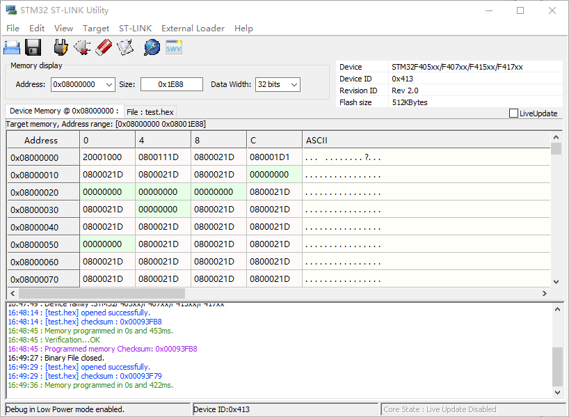Disconnect from the target icon

82,47
